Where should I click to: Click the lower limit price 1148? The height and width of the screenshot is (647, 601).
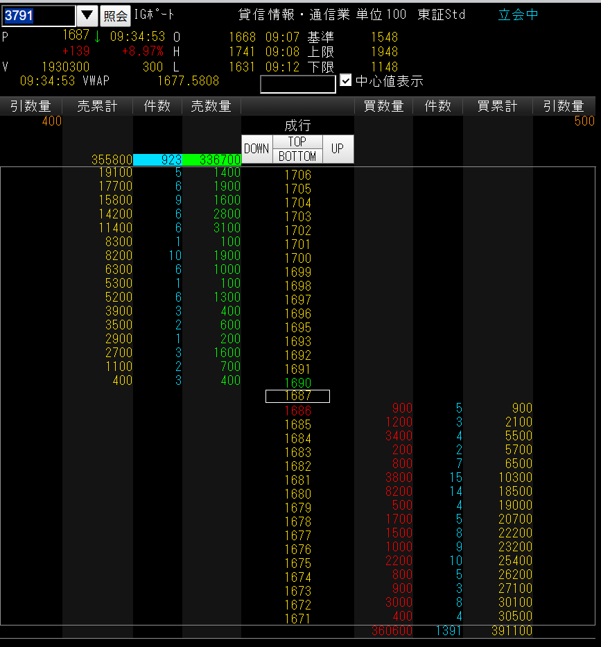point(385,67)
